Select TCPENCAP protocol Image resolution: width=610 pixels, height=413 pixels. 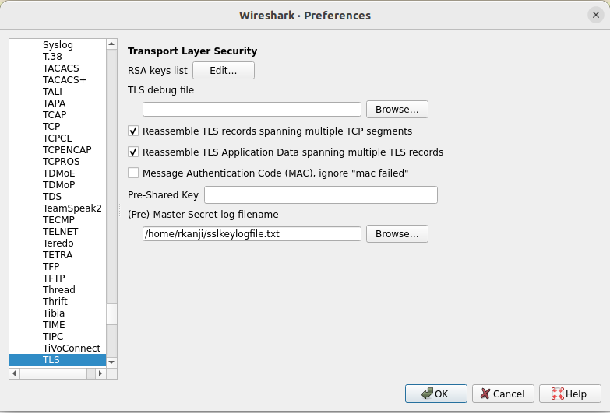58,149
